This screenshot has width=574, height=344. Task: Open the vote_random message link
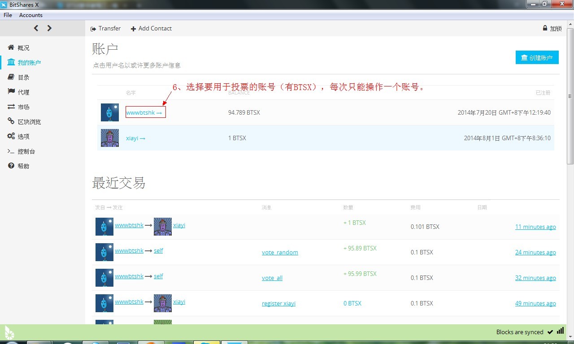pyautogui.click(x=280, y=252)
